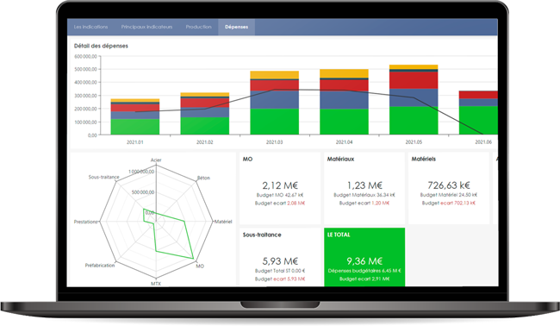
Task: Click the Budget Matériaux 36,34 k€ line
Action: pos(364,195)
